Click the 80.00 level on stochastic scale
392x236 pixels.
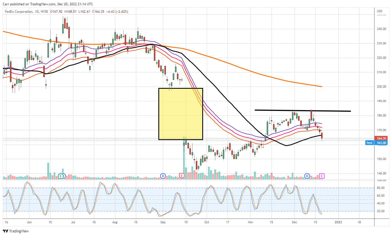[x=381, y=188]
